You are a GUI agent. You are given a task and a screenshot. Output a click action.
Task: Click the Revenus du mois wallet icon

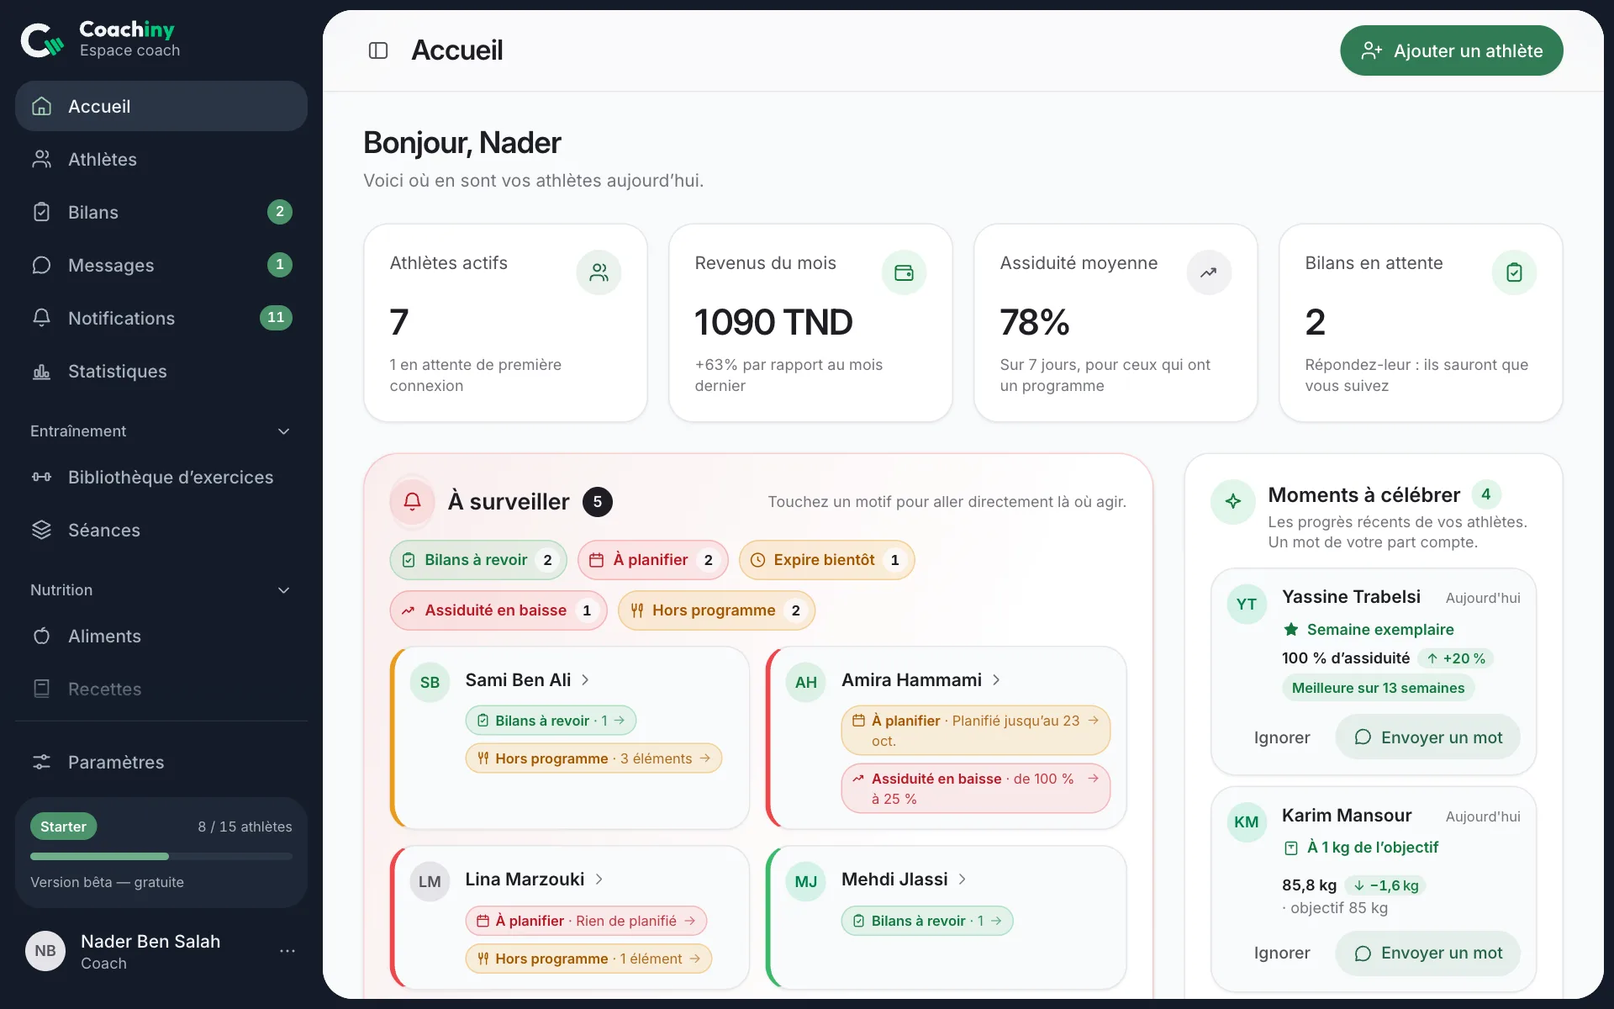(904, 272)
